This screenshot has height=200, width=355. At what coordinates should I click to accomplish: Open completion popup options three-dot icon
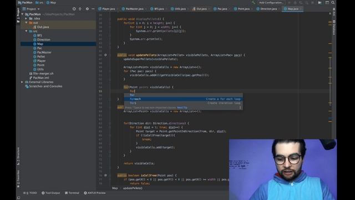coord(240,108)
